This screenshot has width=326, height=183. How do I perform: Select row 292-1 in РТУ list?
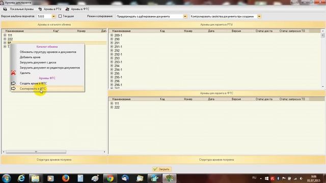(x=118, y=54)
